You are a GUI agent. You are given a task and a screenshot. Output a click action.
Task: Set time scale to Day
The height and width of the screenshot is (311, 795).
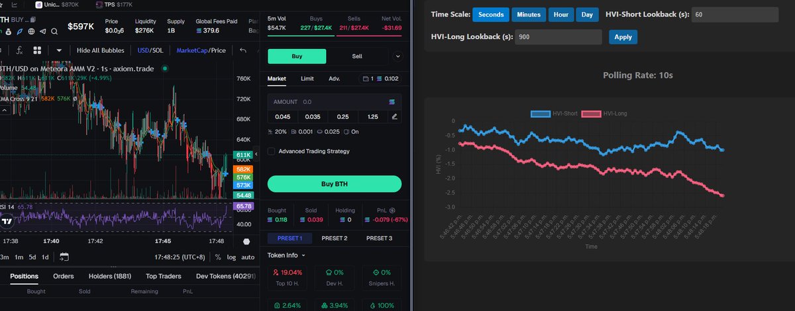point(587,15)
